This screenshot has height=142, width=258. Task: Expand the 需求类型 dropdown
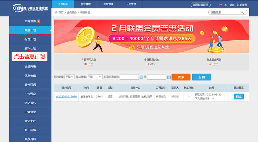pyautogui.click(x=94, y=77)
